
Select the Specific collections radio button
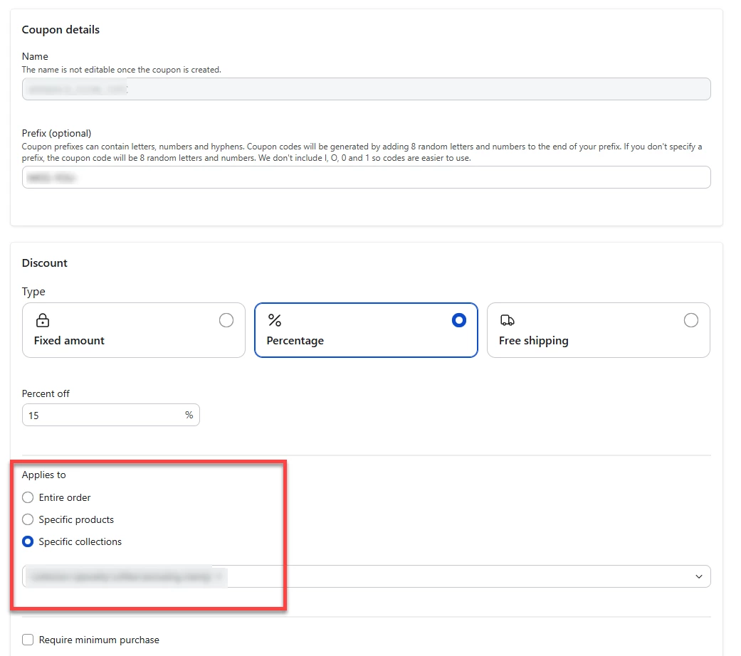coord(28,541)
